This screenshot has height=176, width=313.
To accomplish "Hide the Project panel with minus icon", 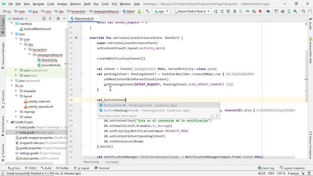I will [65, 19].
